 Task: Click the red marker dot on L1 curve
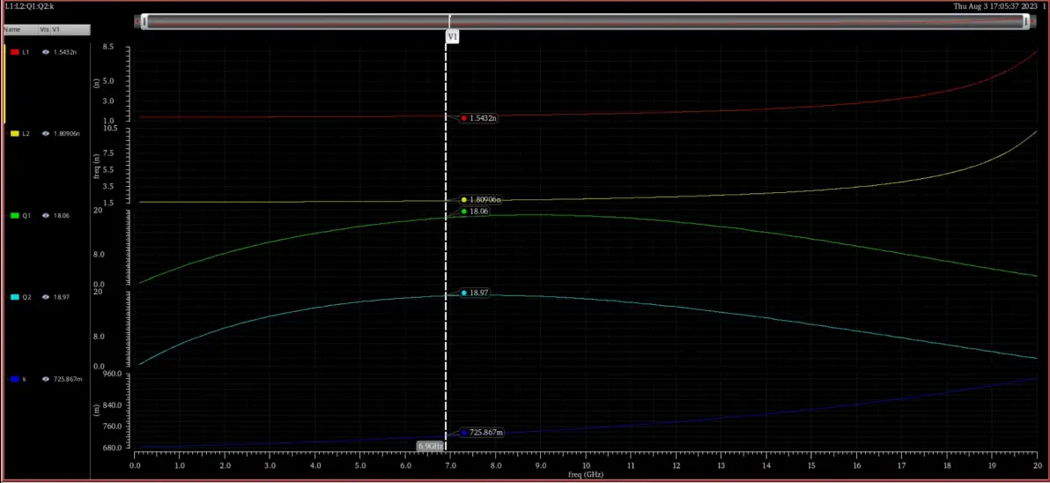pos(463,118)
